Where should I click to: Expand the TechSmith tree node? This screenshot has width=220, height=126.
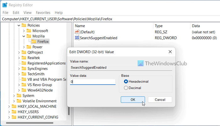[19, 74]
